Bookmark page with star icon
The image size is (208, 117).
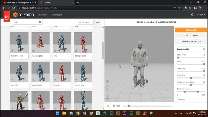point(179,8)
